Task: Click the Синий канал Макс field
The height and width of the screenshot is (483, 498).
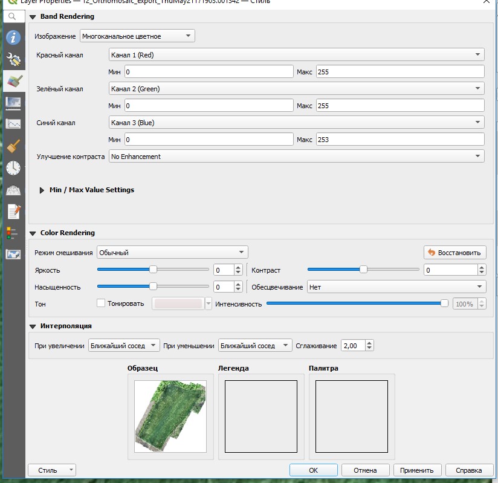Action: coord(399,140)
